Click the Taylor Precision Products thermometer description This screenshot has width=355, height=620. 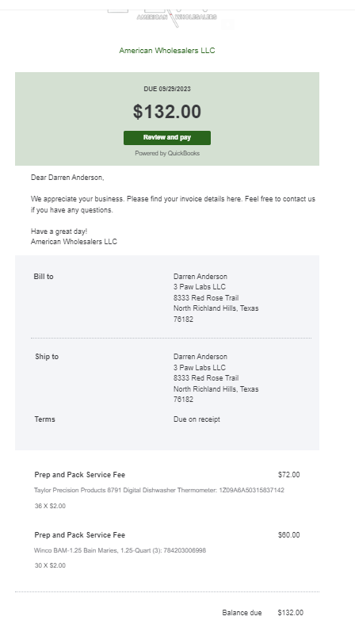pyautogui.click(x=159, y=490)
